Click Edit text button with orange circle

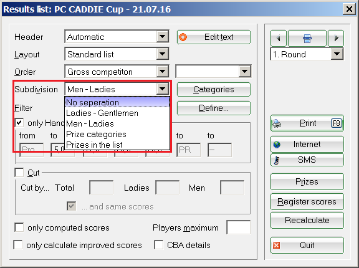click(x=214, y=37)
